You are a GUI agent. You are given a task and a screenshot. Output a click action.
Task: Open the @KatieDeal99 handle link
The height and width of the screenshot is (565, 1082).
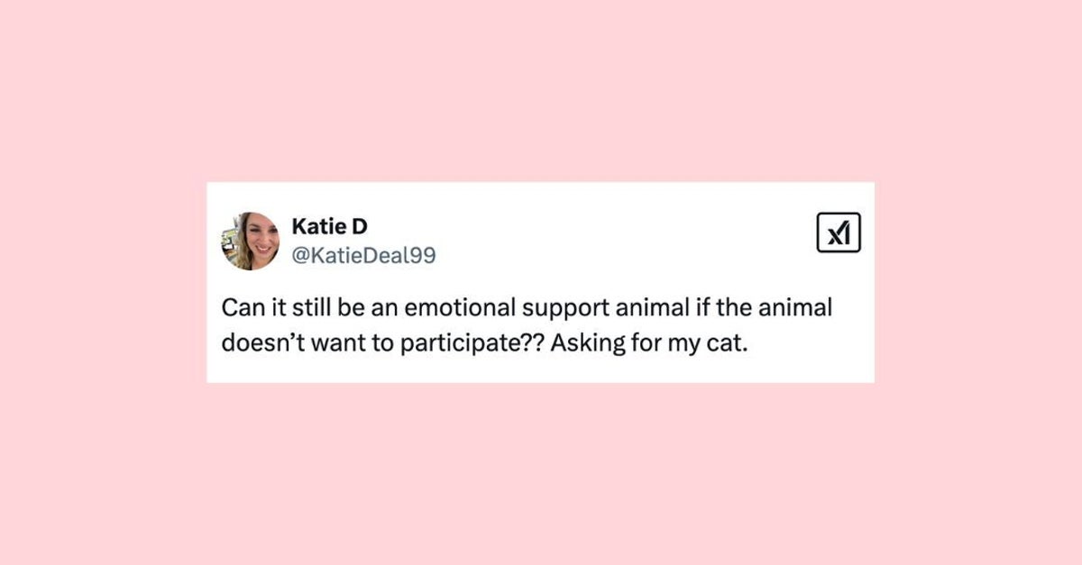click(x=363, y=256)
